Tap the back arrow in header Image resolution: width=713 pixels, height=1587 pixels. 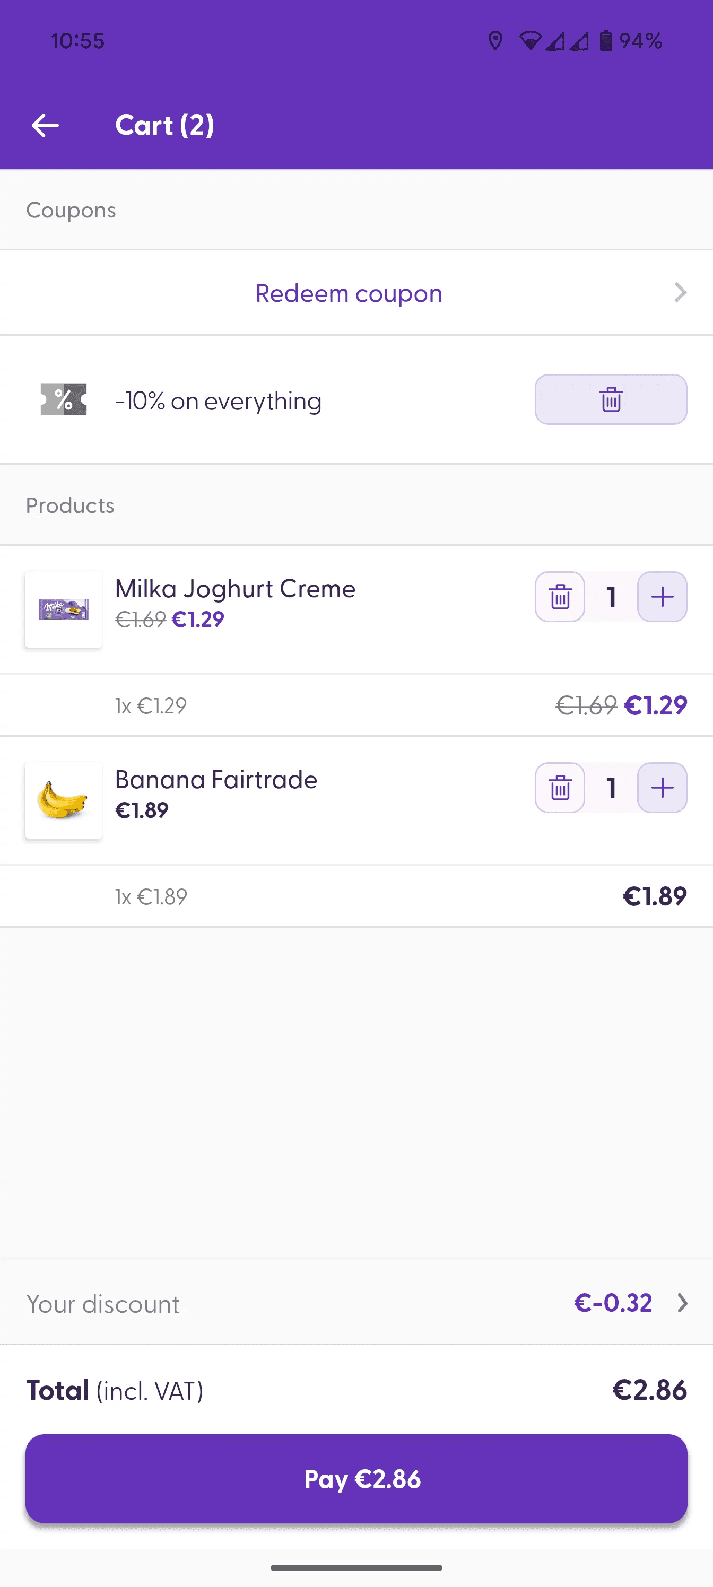[45, 126]
